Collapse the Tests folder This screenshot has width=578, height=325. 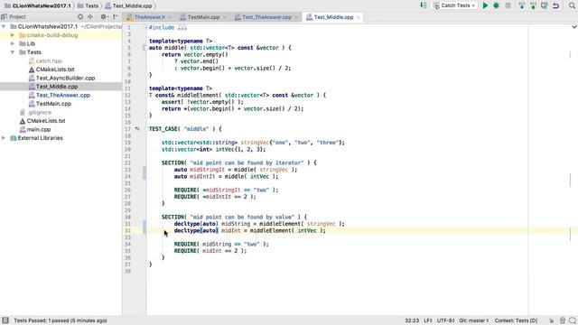(13, 52)
